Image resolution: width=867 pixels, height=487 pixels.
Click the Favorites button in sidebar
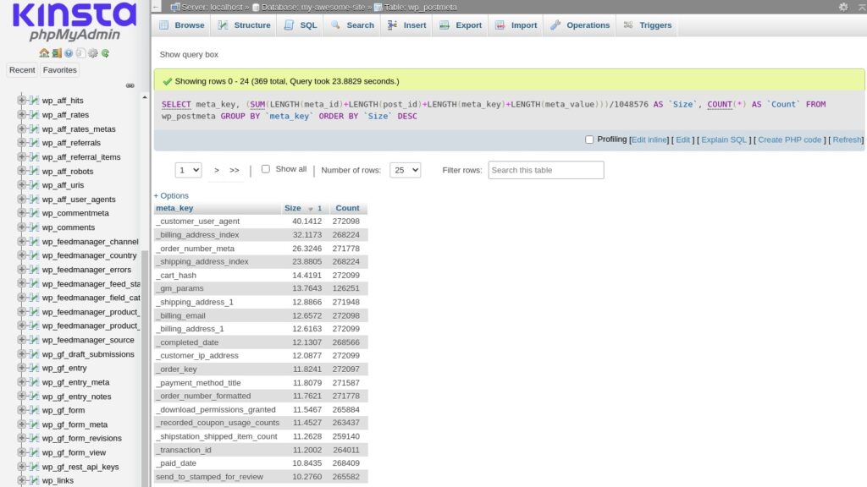[x=59, y=70]
